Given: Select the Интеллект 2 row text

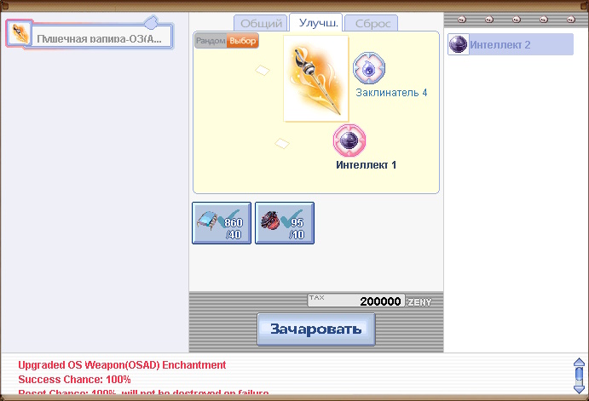Looking at the screenshot, I should click(500, 44).
